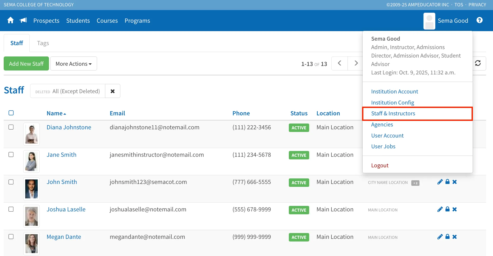493x256 pixels.
Task: Go to the Home icon
Action: [11, 20]
